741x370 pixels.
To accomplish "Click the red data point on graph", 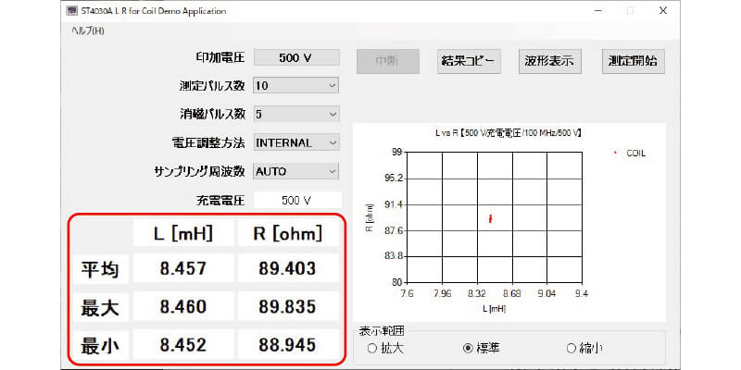I will pyautogui.click(x=490, y=218).
